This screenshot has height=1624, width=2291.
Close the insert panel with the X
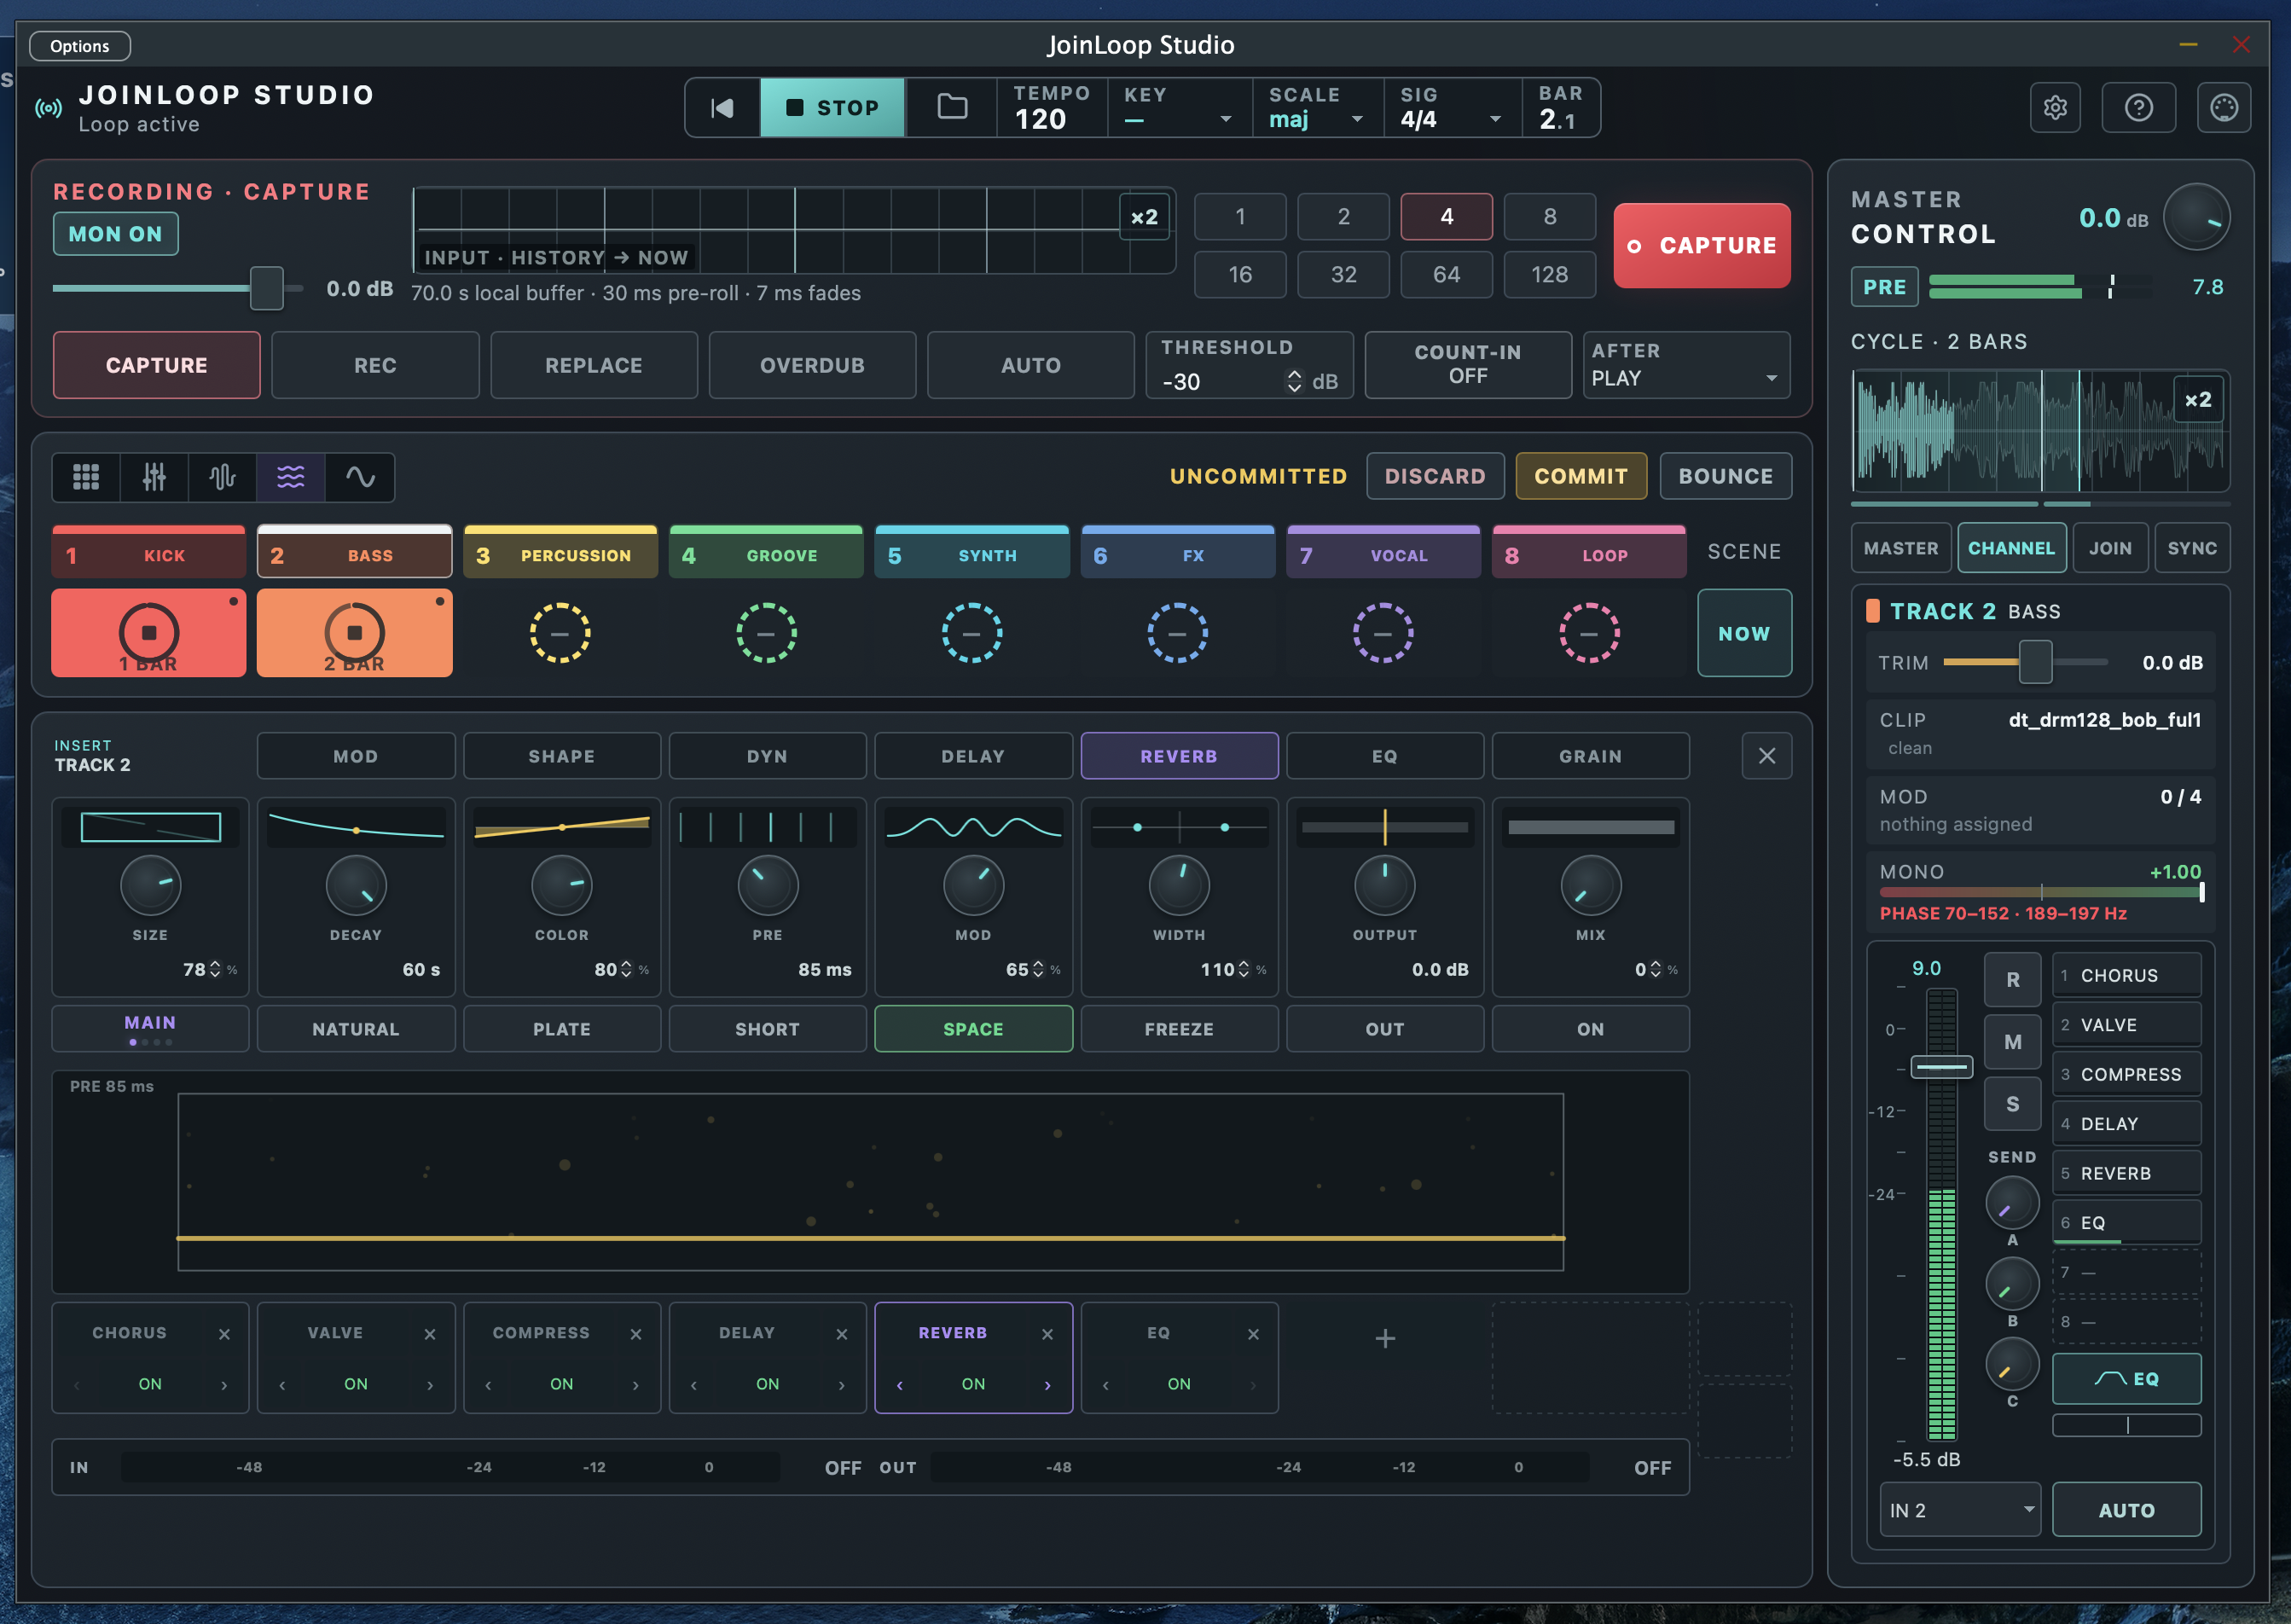(1766, 756)
